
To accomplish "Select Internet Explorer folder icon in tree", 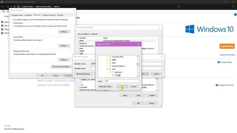I will (x=110, y=66).
